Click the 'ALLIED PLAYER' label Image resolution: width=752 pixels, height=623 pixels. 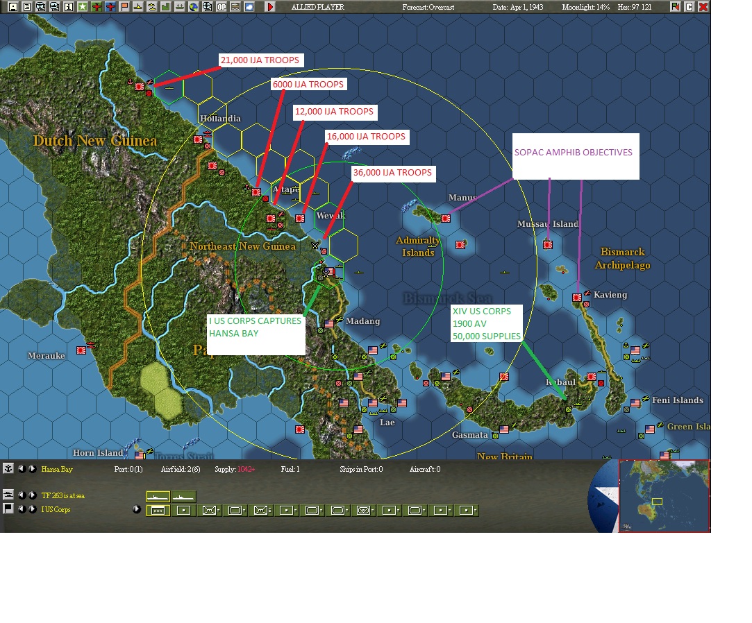[318, 7]
